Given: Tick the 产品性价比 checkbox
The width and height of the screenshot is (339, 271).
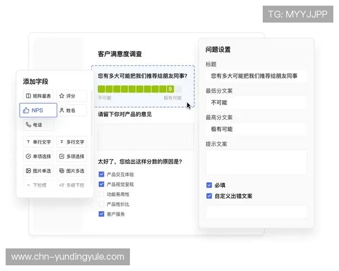Looking at the screenshot, I should click(x=101, y=204).
